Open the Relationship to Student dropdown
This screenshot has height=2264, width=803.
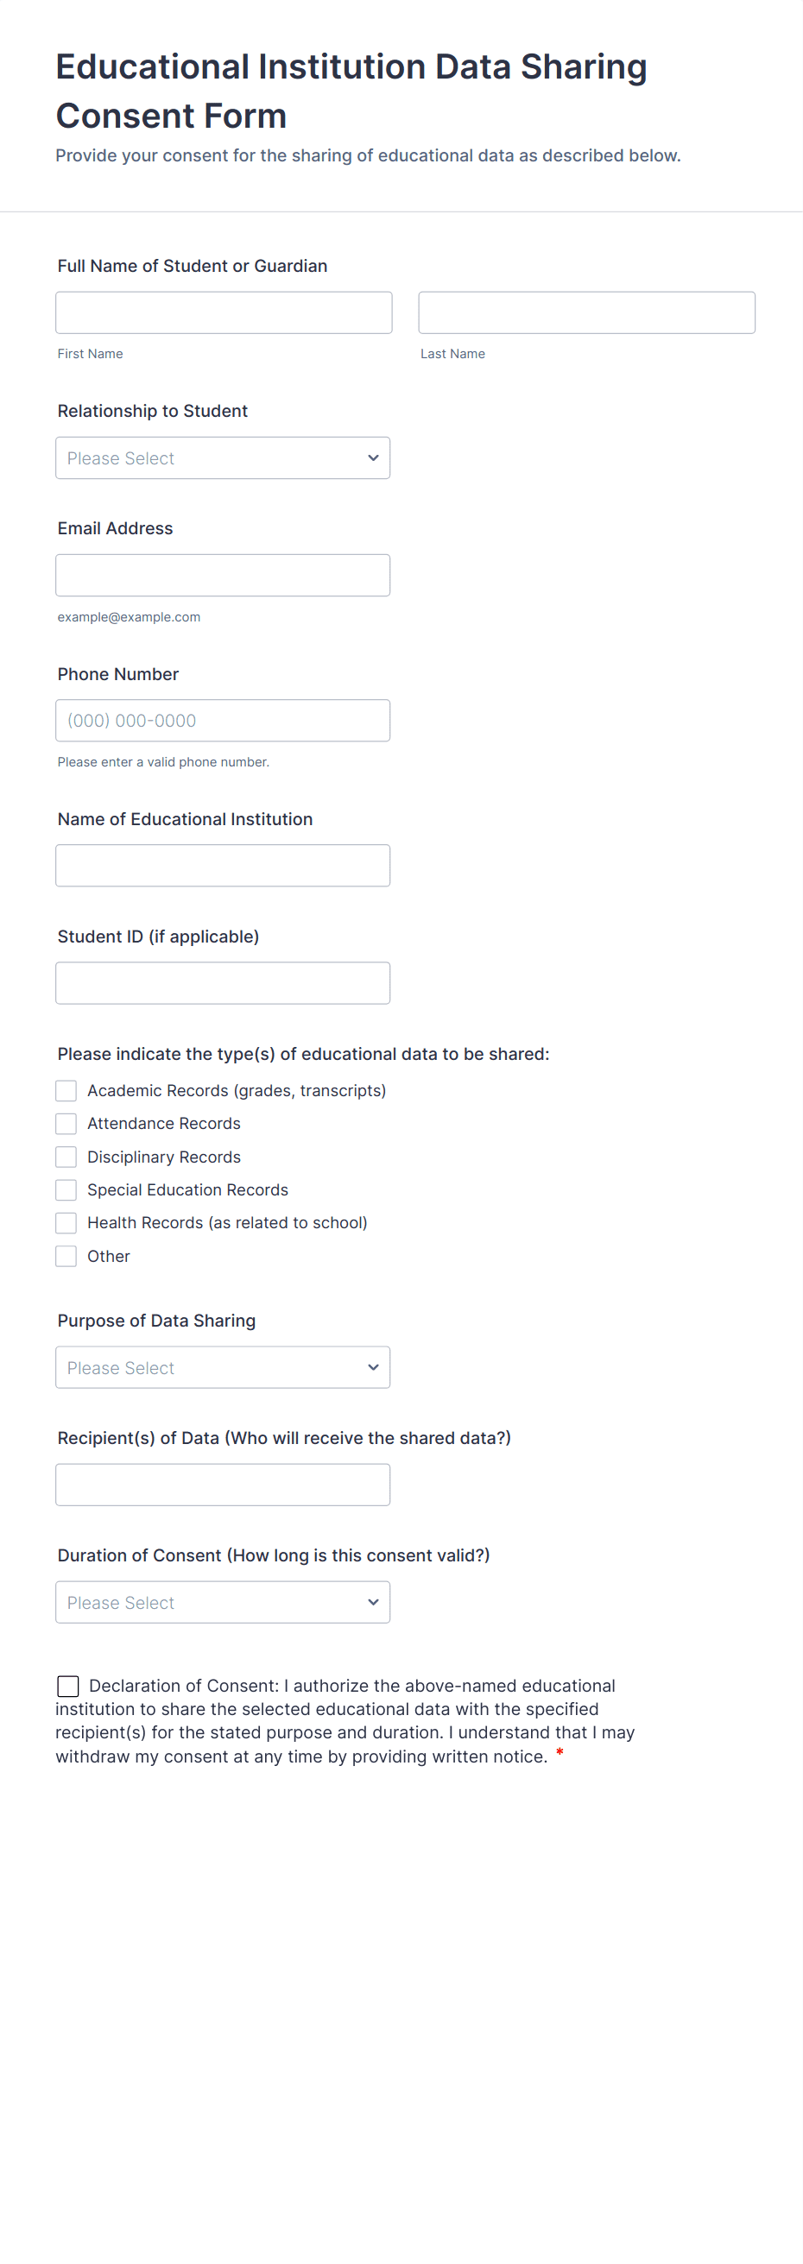click(x=222, y=458)
